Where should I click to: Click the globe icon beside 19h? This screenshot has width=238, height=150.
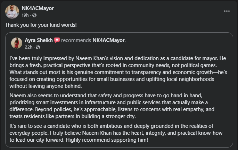tap(34, 15)
